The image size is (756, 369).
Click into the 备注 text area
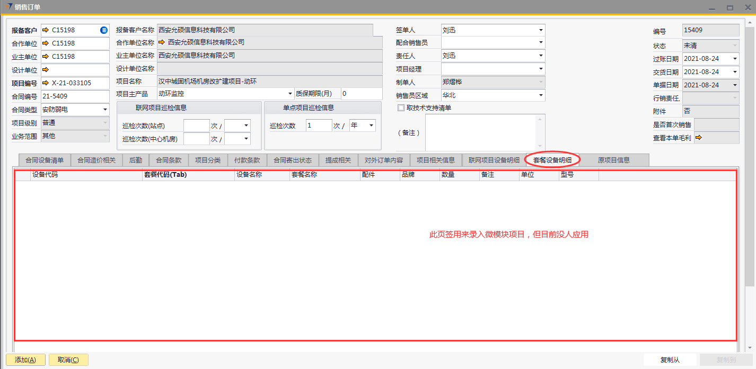[x=481, y=132]
